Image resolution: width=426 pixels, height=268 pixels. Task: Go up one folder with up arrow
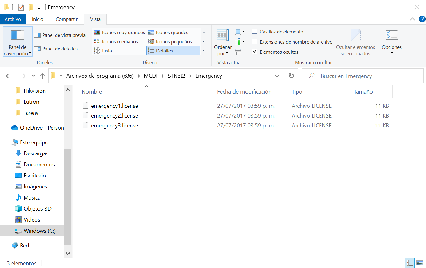pos(43,76)
